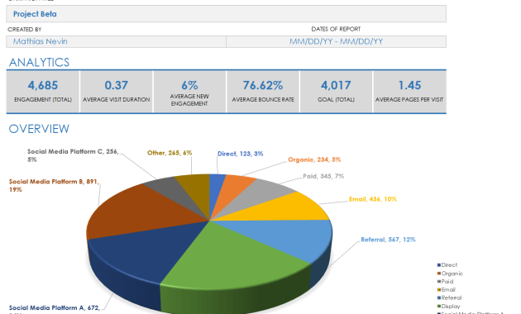Click the AVERAGE PAGES PER VISIT caption
Viewport: 521px width, 314px height.
pyautogui.click(x=409, y=100)
